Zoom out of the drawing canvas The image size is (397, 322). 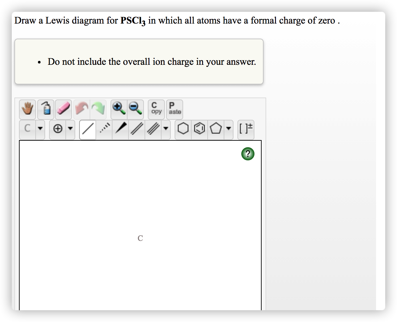tap(136, 109)
